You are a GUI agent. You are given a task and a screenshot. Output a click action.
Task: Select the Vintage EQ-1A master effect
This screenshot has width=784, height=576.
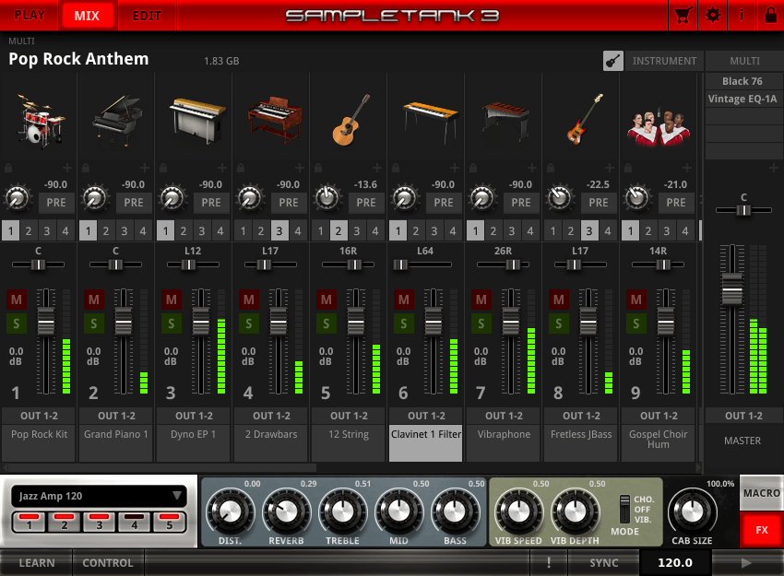[x=742, y=99]
